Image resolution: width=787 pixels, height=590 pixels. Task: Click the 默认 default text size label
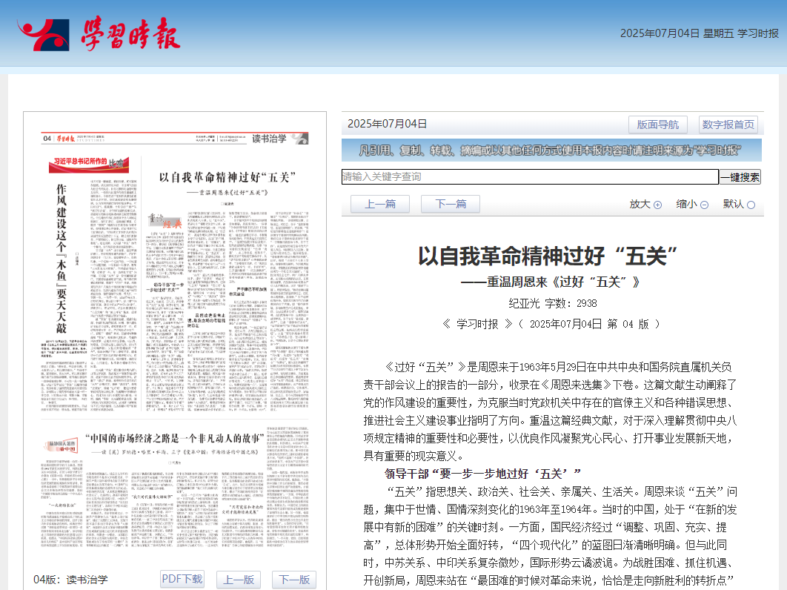coord(734,204)
